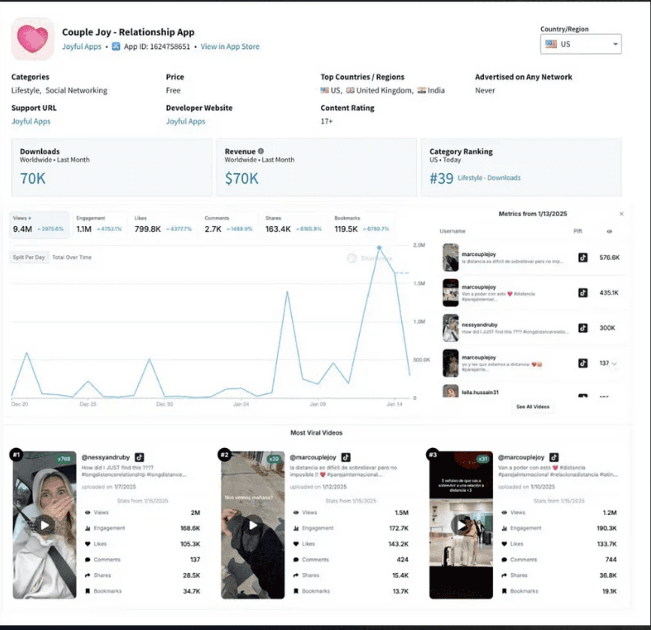Select the Comments 2.7K metric tab
The image size is (651, 630).
pyautogui.click(x=228, y=225)
